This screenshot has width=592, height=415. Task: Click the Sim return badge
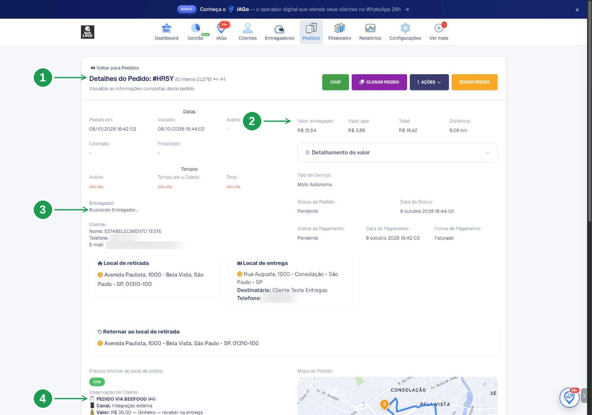(97, 382)
